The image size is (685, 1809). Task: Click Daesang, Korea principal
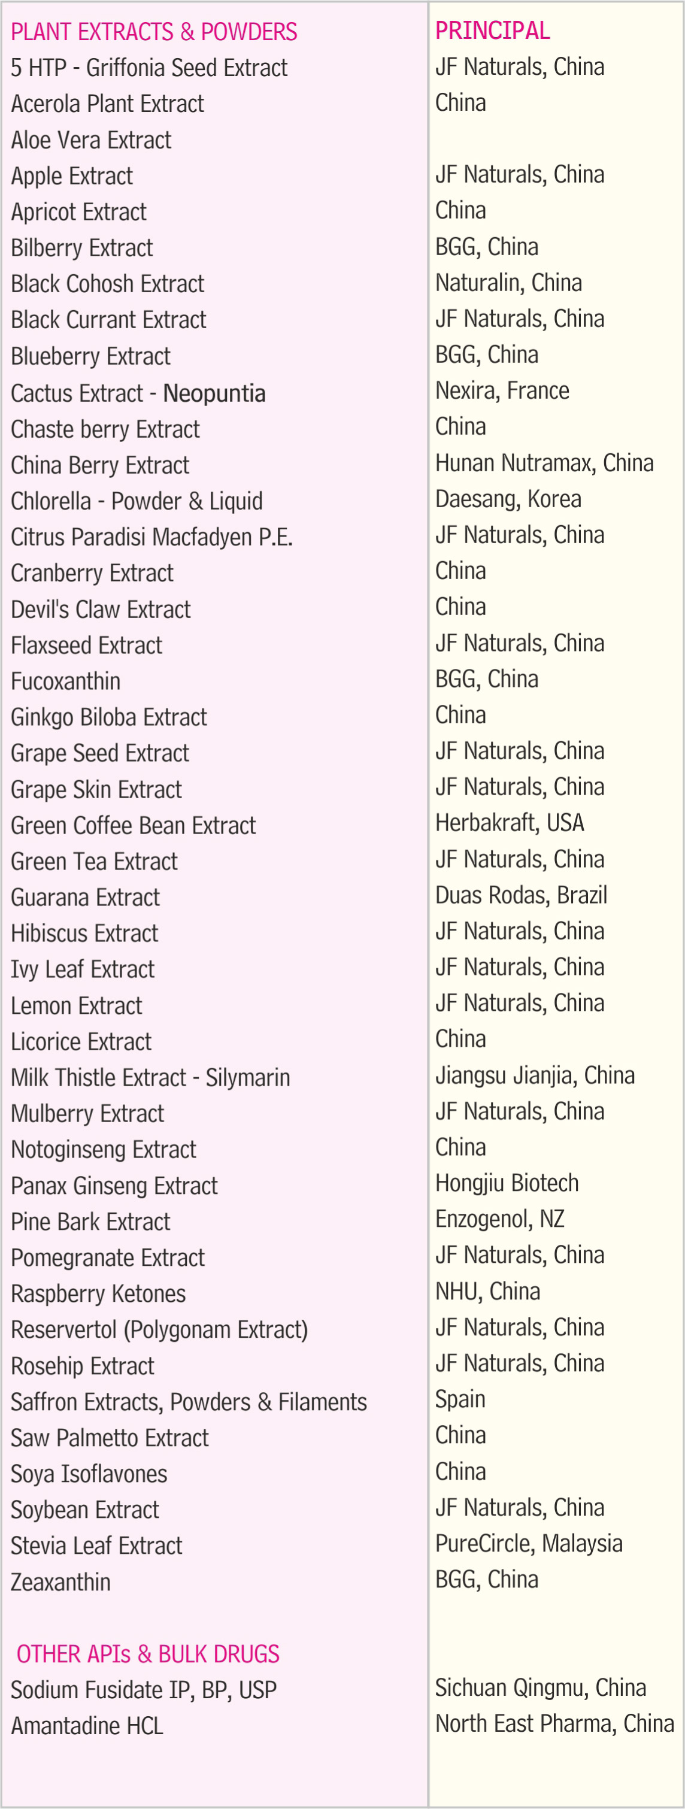click(x=508, y=499)
